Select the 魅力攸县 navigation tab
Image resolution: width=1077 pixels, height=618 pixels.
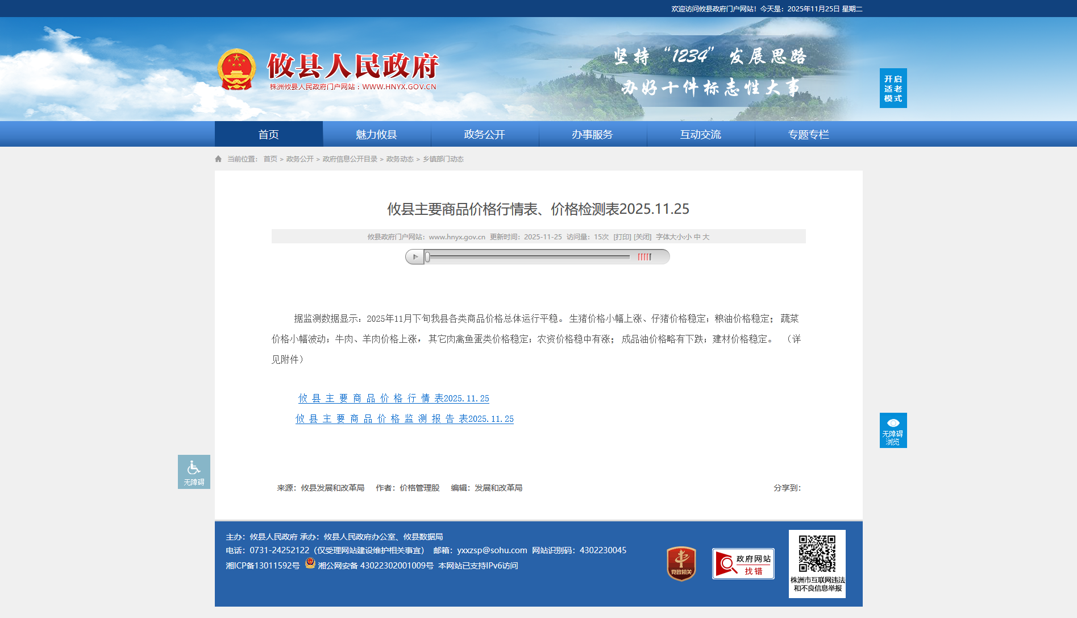coord(376,135)
